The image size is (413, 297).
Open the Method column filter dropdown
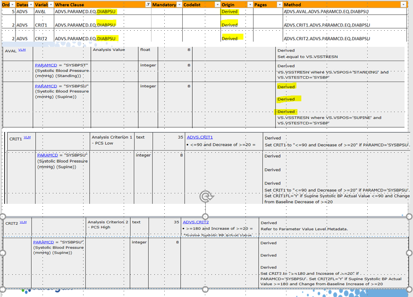click(403, 5)
